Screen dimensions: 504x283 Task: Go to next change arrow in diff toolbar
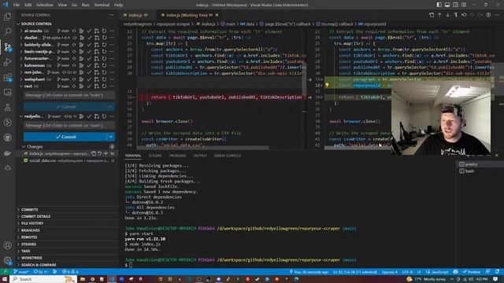(447, 15)
